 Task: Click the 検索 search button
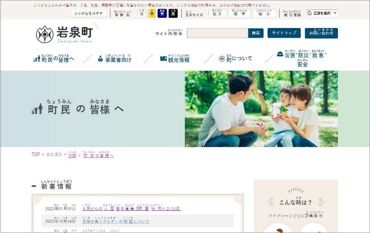256,33
